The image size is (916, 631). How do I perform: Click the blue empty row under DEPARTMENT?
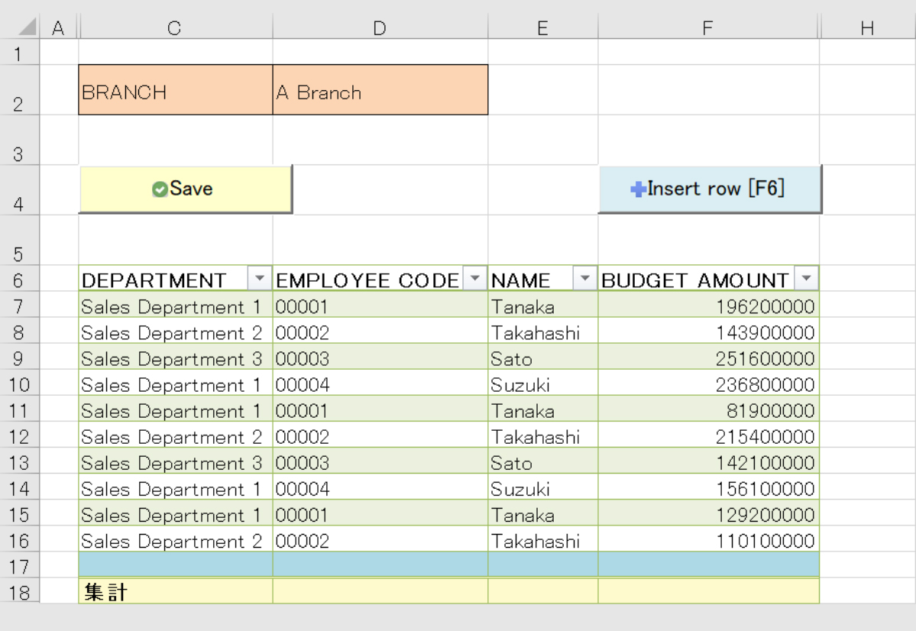pos(175,565)
